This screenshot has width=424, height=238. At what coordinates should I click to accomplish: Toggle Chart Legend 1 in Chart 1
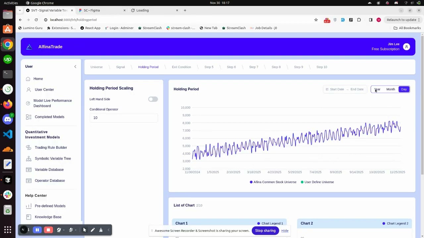tap(270, 223)
